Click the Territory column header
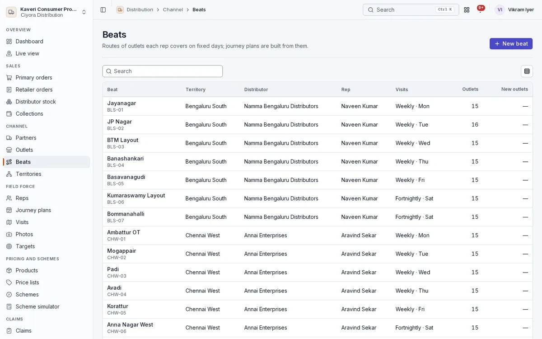The width and height of the screenshot is (542, 339). coord(195,89)
